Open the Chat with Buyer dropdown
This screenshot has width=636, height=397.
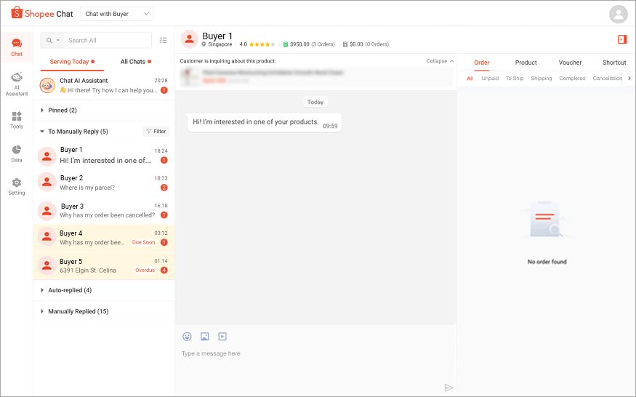pos(117,14)
